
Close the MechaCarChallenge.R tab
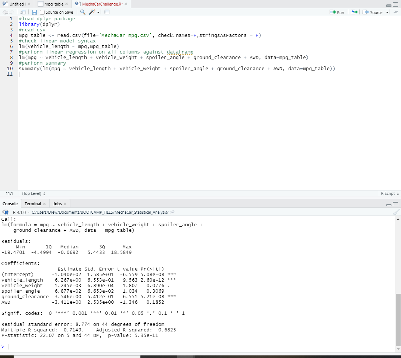tap(126, 4)
